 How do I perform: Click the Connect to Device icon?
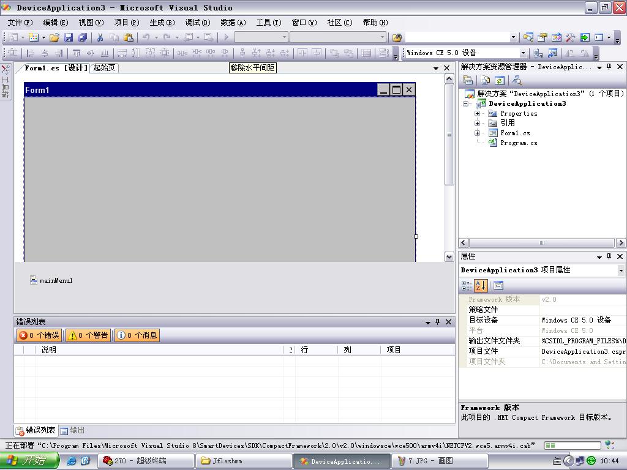[x=538, y=53]
